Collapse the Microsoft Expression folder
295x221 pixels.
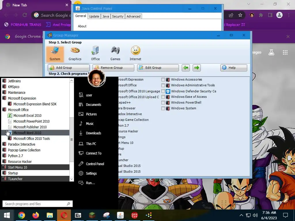35,98
